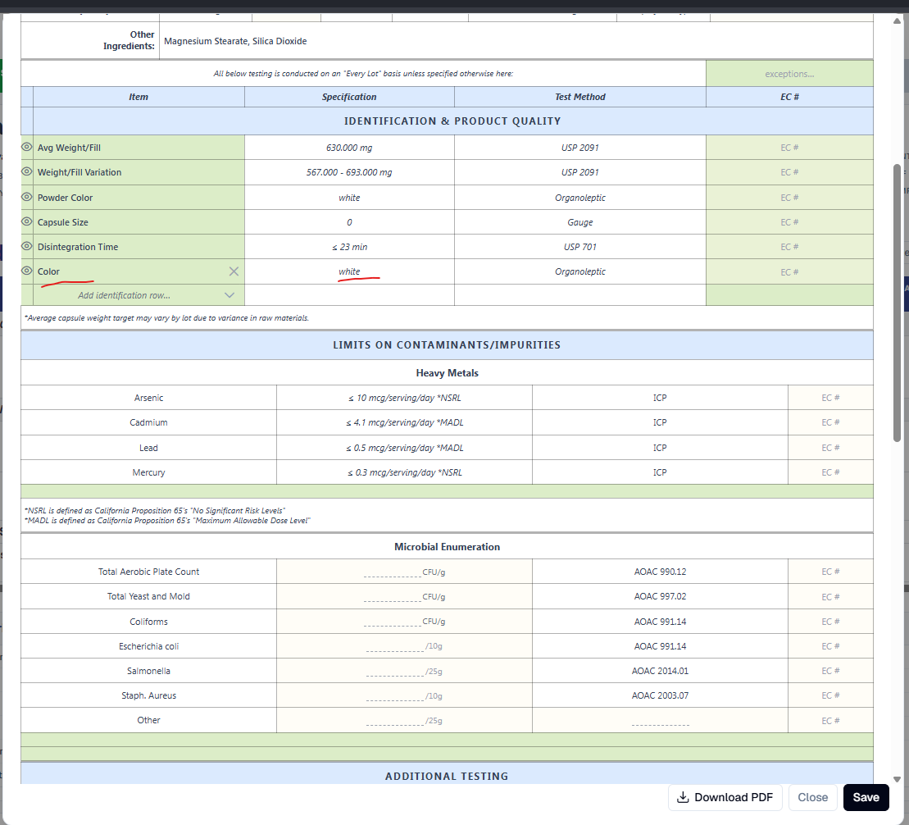Edit EC # for Capsule Size
Viewport: 909px width, 825px height.
[789, 222]
